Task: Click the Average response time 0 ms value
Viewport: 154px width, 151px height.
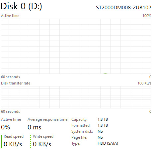Action: [x=34, y=127]
